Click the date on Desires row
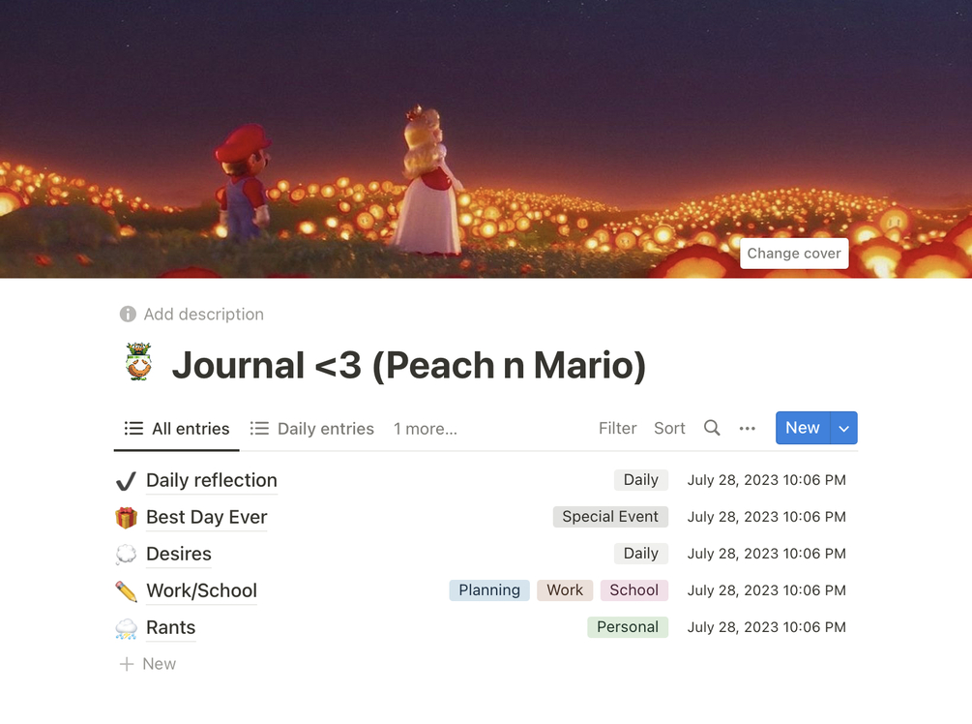 (x=766, y=554)
